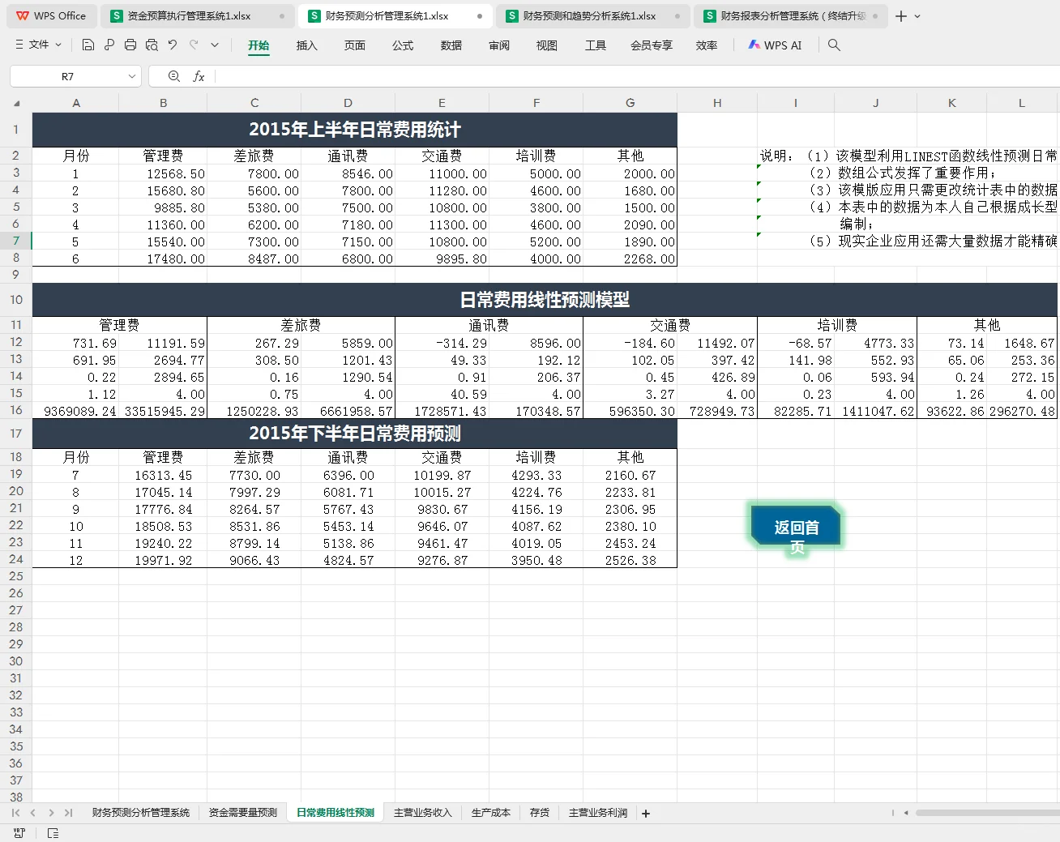Select the 工具 ribbon tab
This screenshot has height=842, width=1060.
pos(596,45)
